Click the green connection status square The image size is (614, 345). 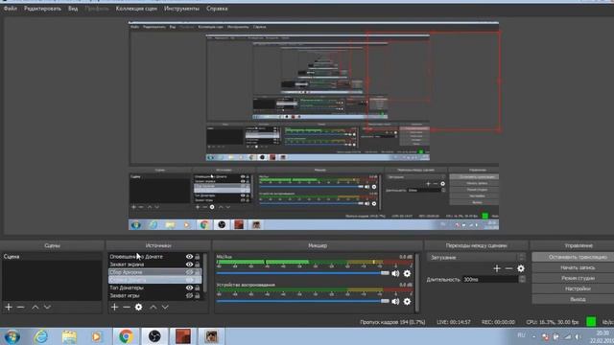coord(591,322)
